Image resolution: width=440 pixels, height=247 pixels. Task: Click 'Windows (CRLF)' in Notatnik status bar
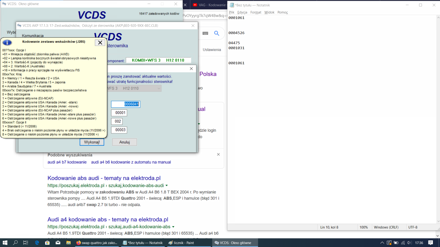[x=386, y=227]
